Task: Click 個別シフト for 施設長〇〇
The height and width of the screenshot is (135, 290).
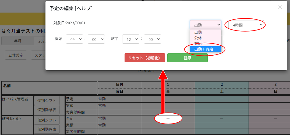Action: pos(47,120)
